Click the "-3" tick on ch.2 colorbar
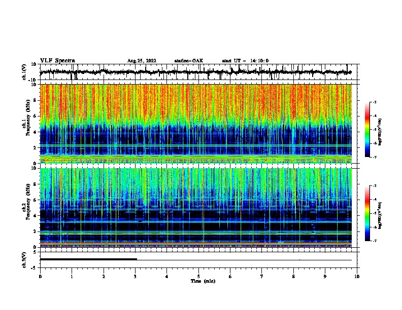 coord(375,186)
